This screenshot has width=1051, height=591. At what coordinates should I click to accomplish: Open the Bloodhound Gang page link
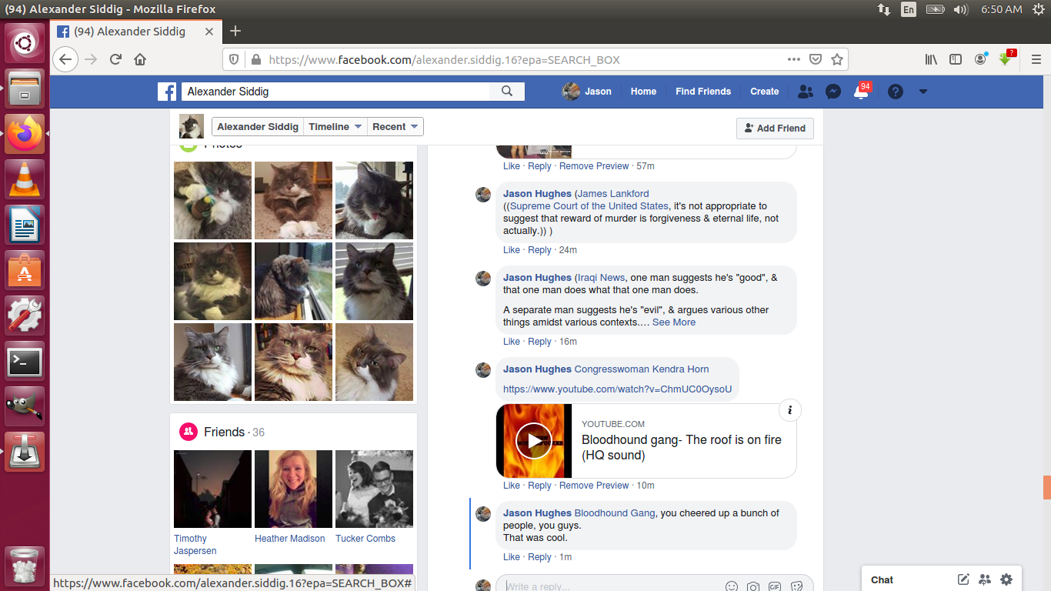point(615,513)
